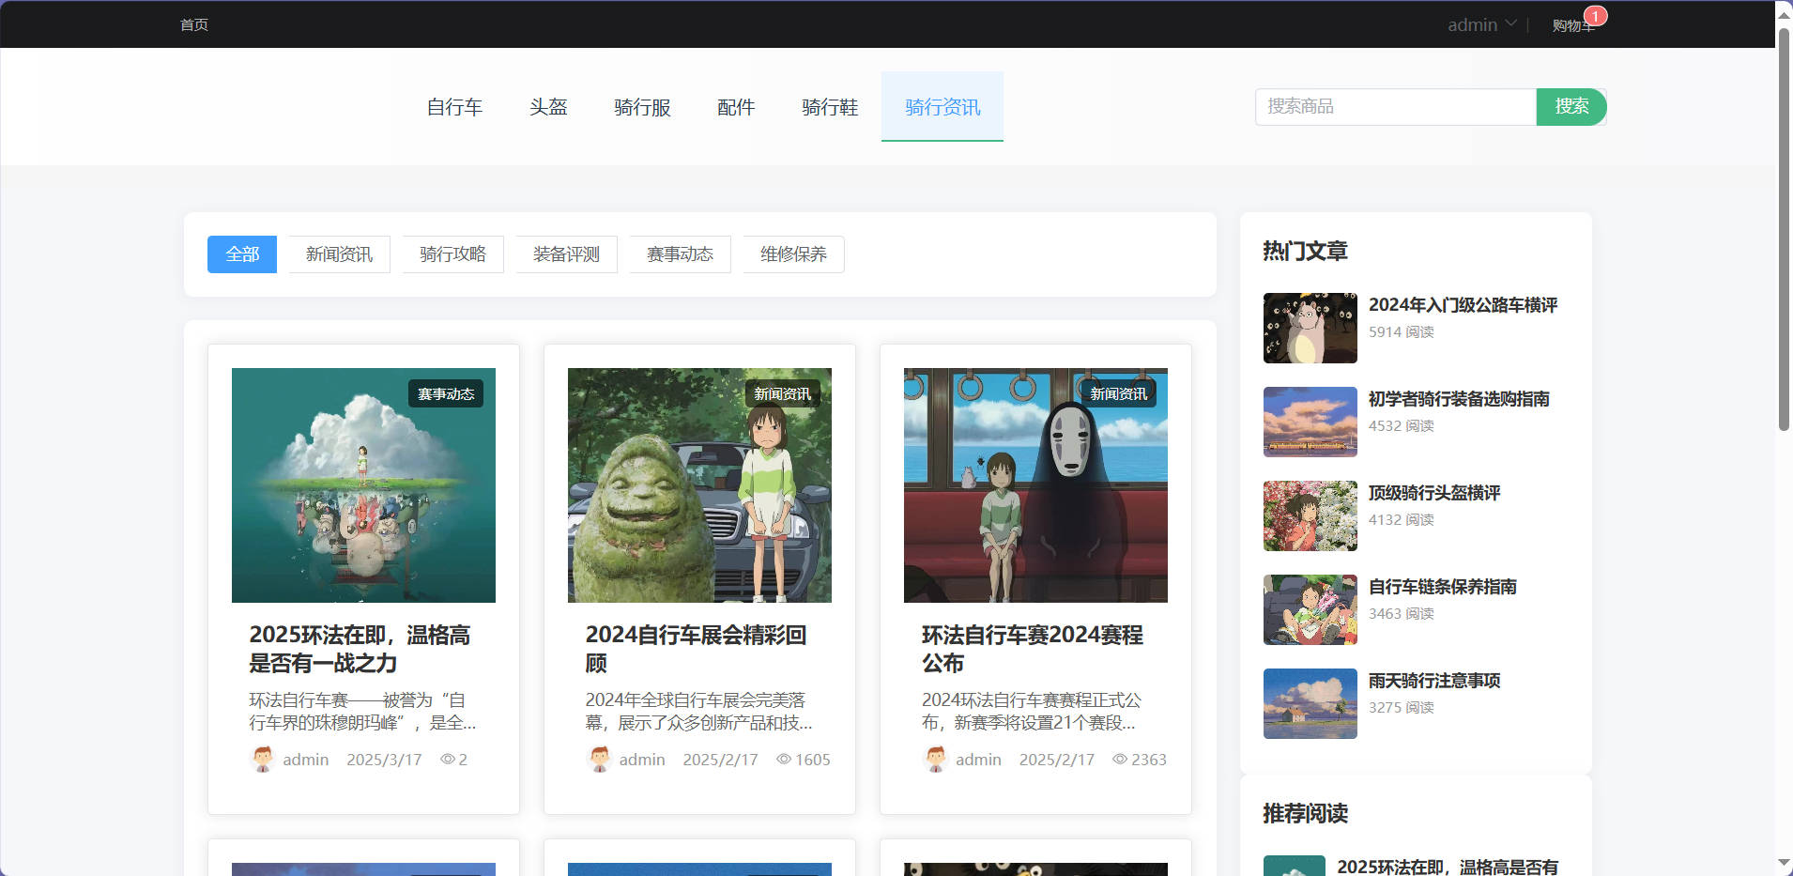The image size is (1793, 876).
Task: Open hot article 顶级骑行头盔横评
Action: [x=1434, y=493]
